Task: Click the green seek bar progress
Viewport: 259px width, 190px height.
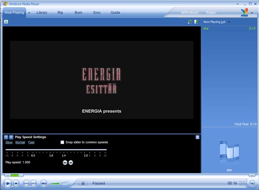Action: (15, 175)
